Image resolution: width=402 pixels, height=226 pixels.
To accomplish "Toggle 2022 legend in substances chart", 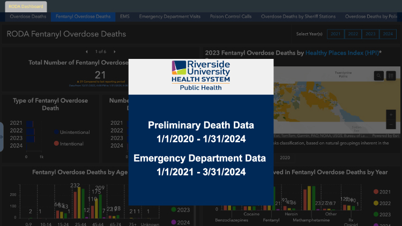I will [382, 203].
